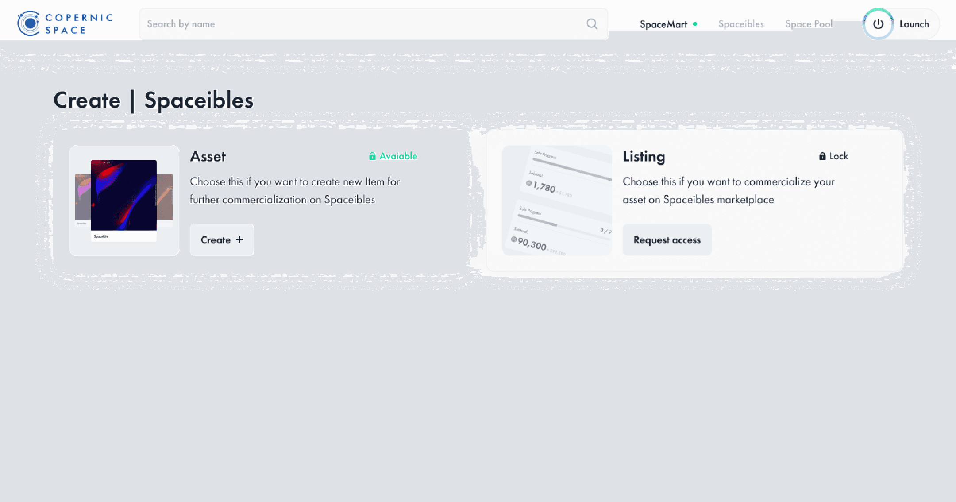Click the 1,780 subtotal in Listing preview

point(544,187)
